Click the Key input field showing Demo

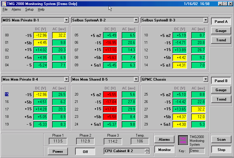[197, 151]
